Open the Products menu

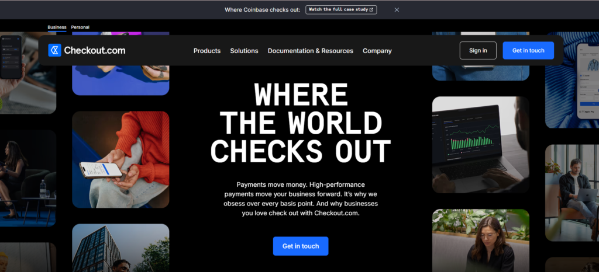(207, 51)
